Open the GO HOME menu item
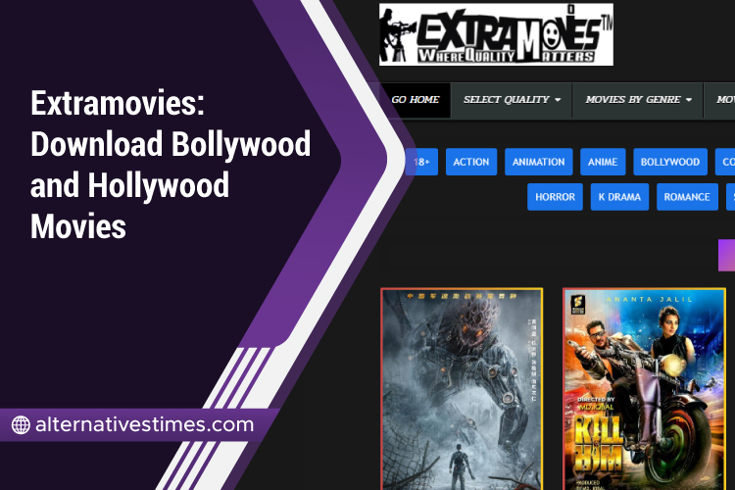The image size is (735, 490). [415, 100]
